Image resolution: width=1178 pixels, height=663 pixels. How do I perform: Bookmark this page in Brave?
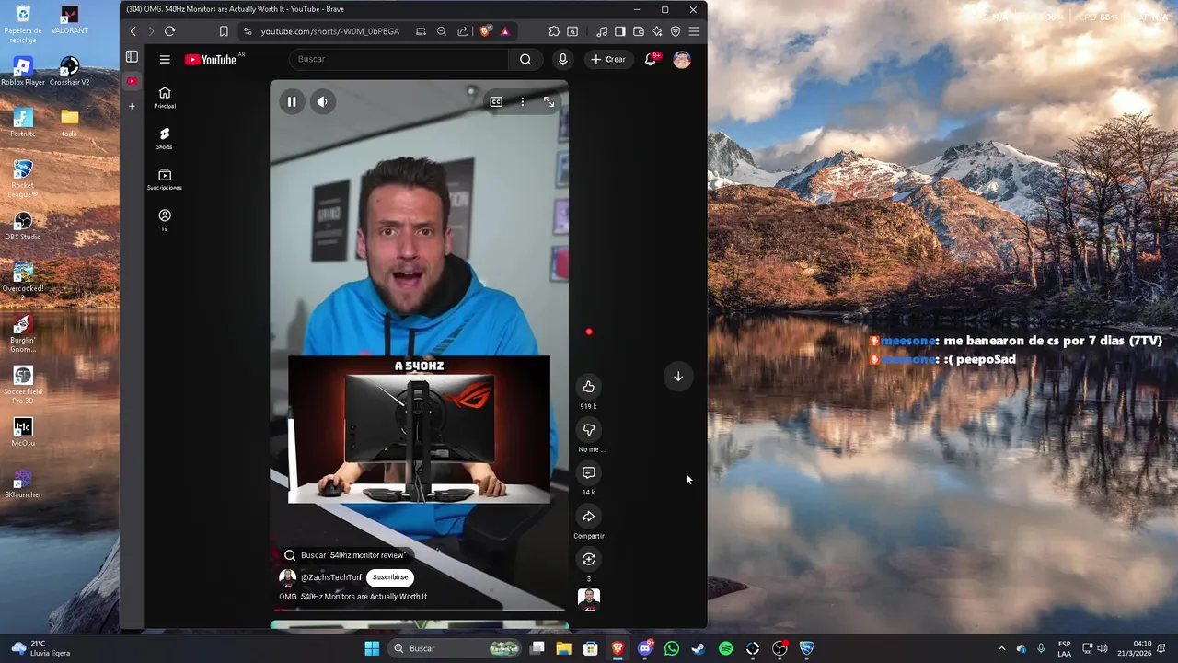click(224, 31)
